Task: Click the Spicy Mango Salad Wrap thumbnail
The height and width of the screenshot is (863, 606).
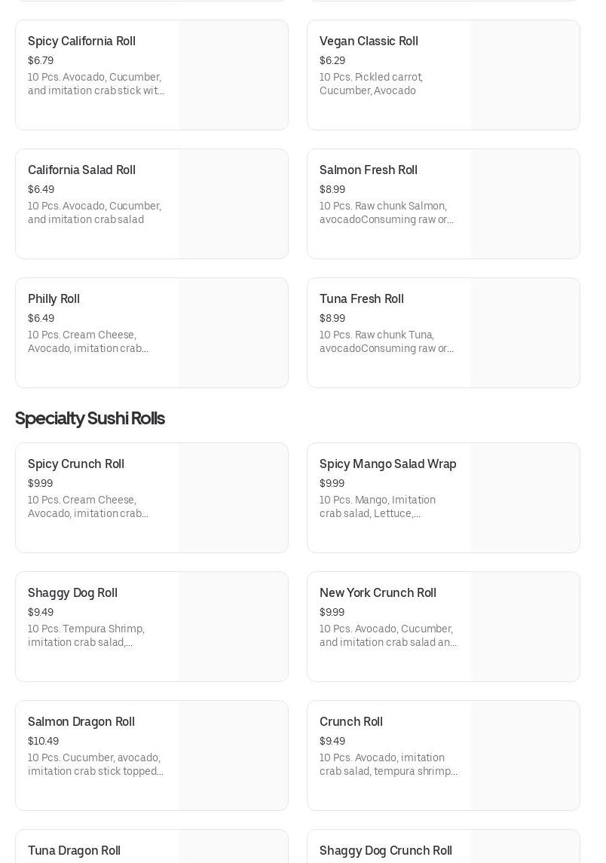Action: 525,498
